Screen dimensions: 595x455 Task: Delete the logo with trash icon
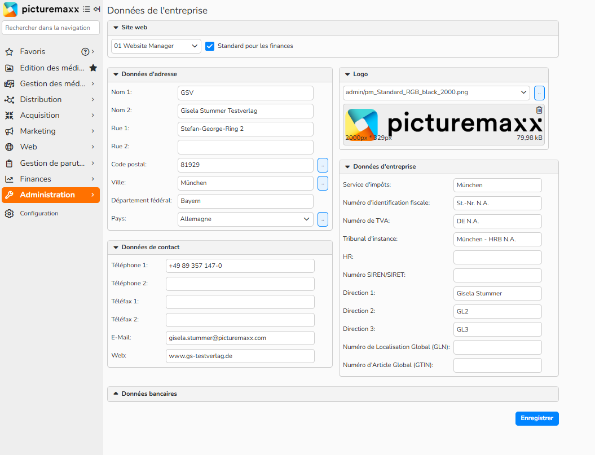pyautogui.click(x=539, y=110)
